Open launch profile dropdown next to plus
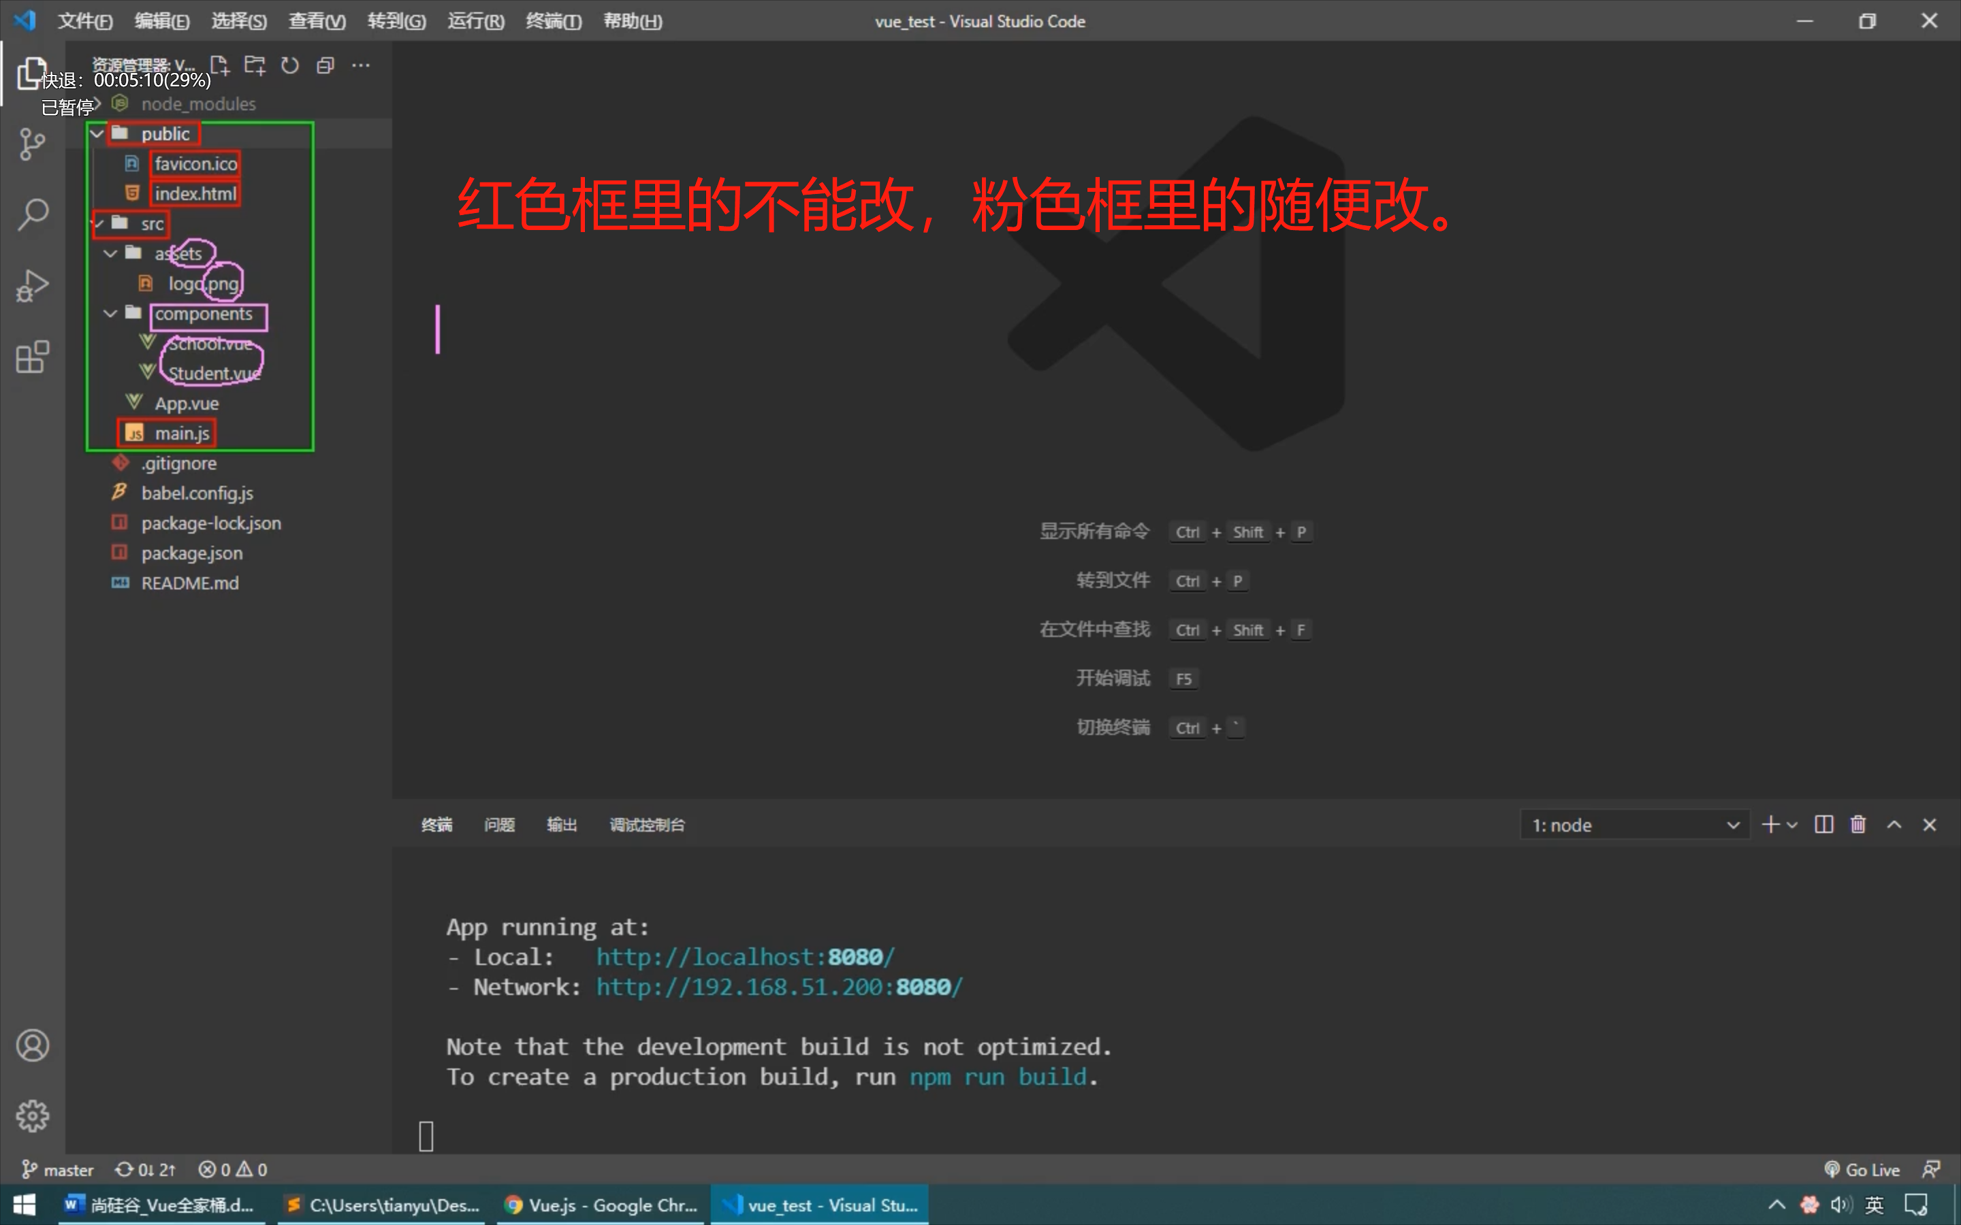The image size is (1961, 1225). point(1792,825)
